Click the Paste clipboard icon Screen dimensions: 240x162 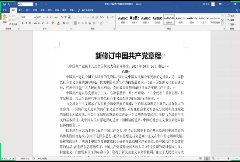click(4, 19)
